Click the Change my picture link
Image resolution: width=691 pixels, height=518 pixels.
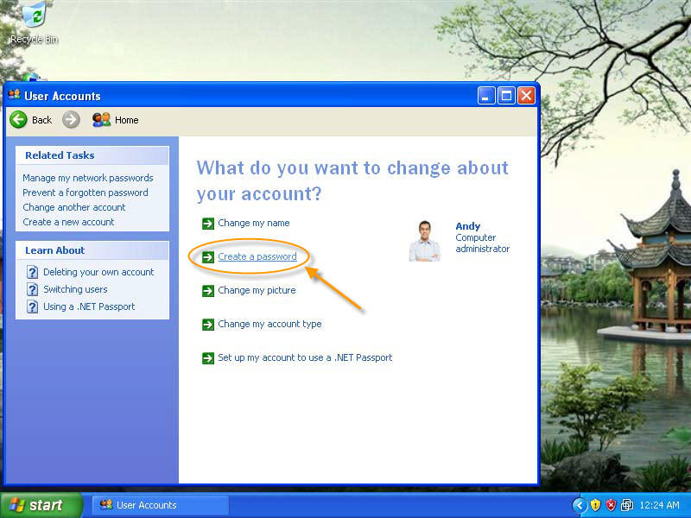tap(257, 290)
